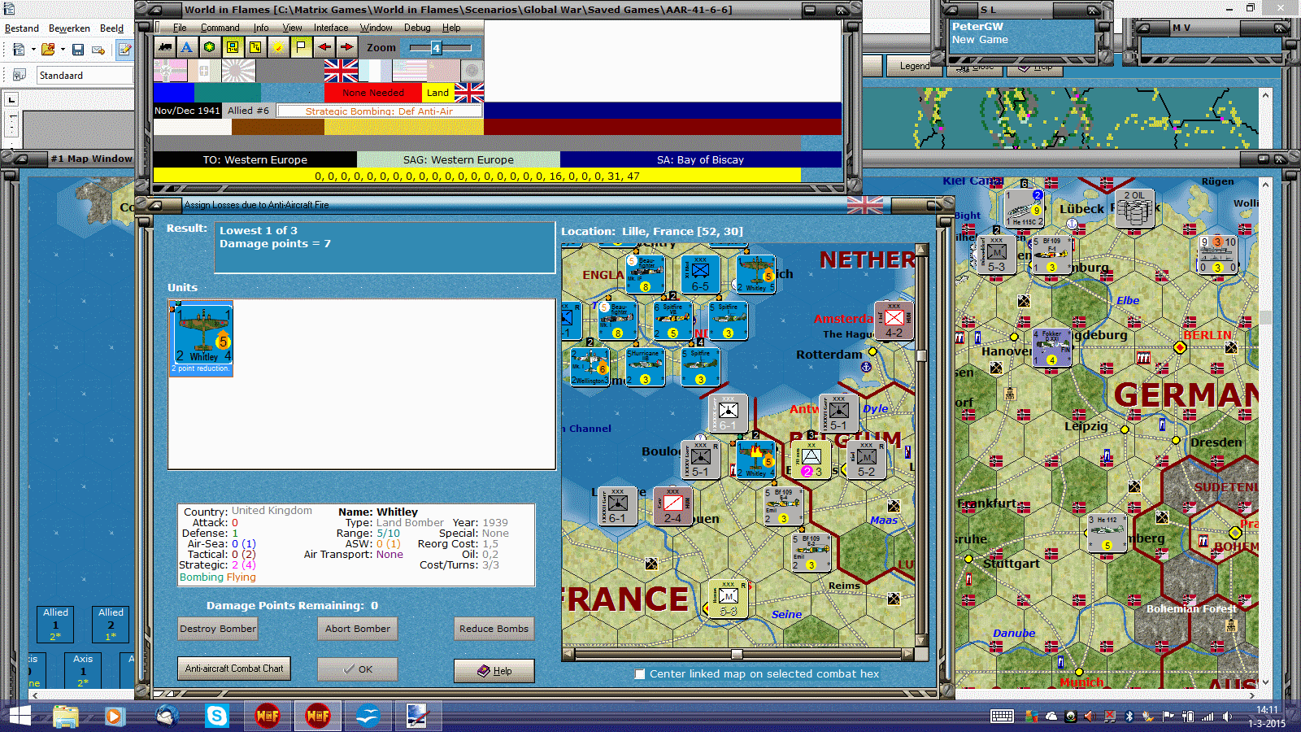The width and height of the screenshot is (1301, 732).
Task: Click the Destroy Bomber button
Action: 218,629
